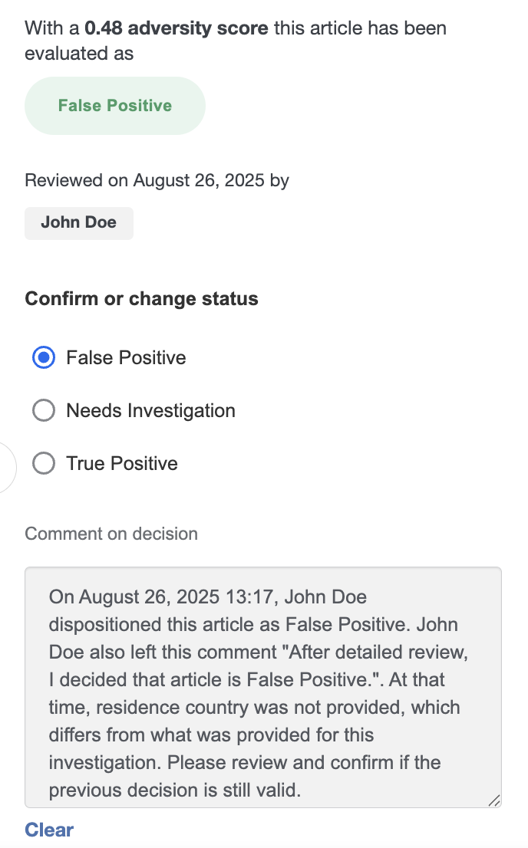The width and height of the screenshot is (528, 848).
Task: Clear the decision comment via Clear link
Action: coord(49,830)
